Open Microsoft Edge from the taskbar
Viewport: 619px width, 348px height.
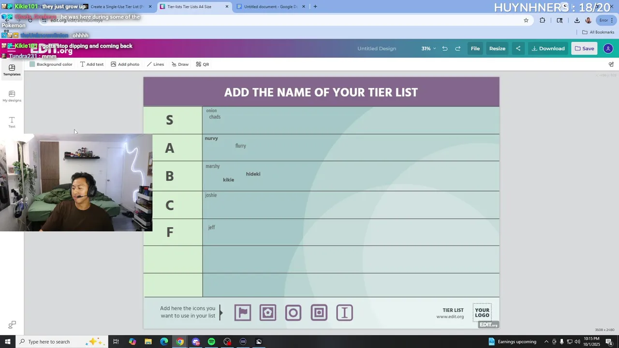point(164,342)
